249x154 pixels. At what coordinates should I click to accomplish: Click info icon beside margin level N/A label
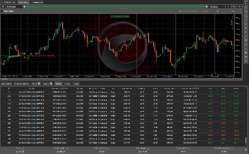click(x=189, y=148)
